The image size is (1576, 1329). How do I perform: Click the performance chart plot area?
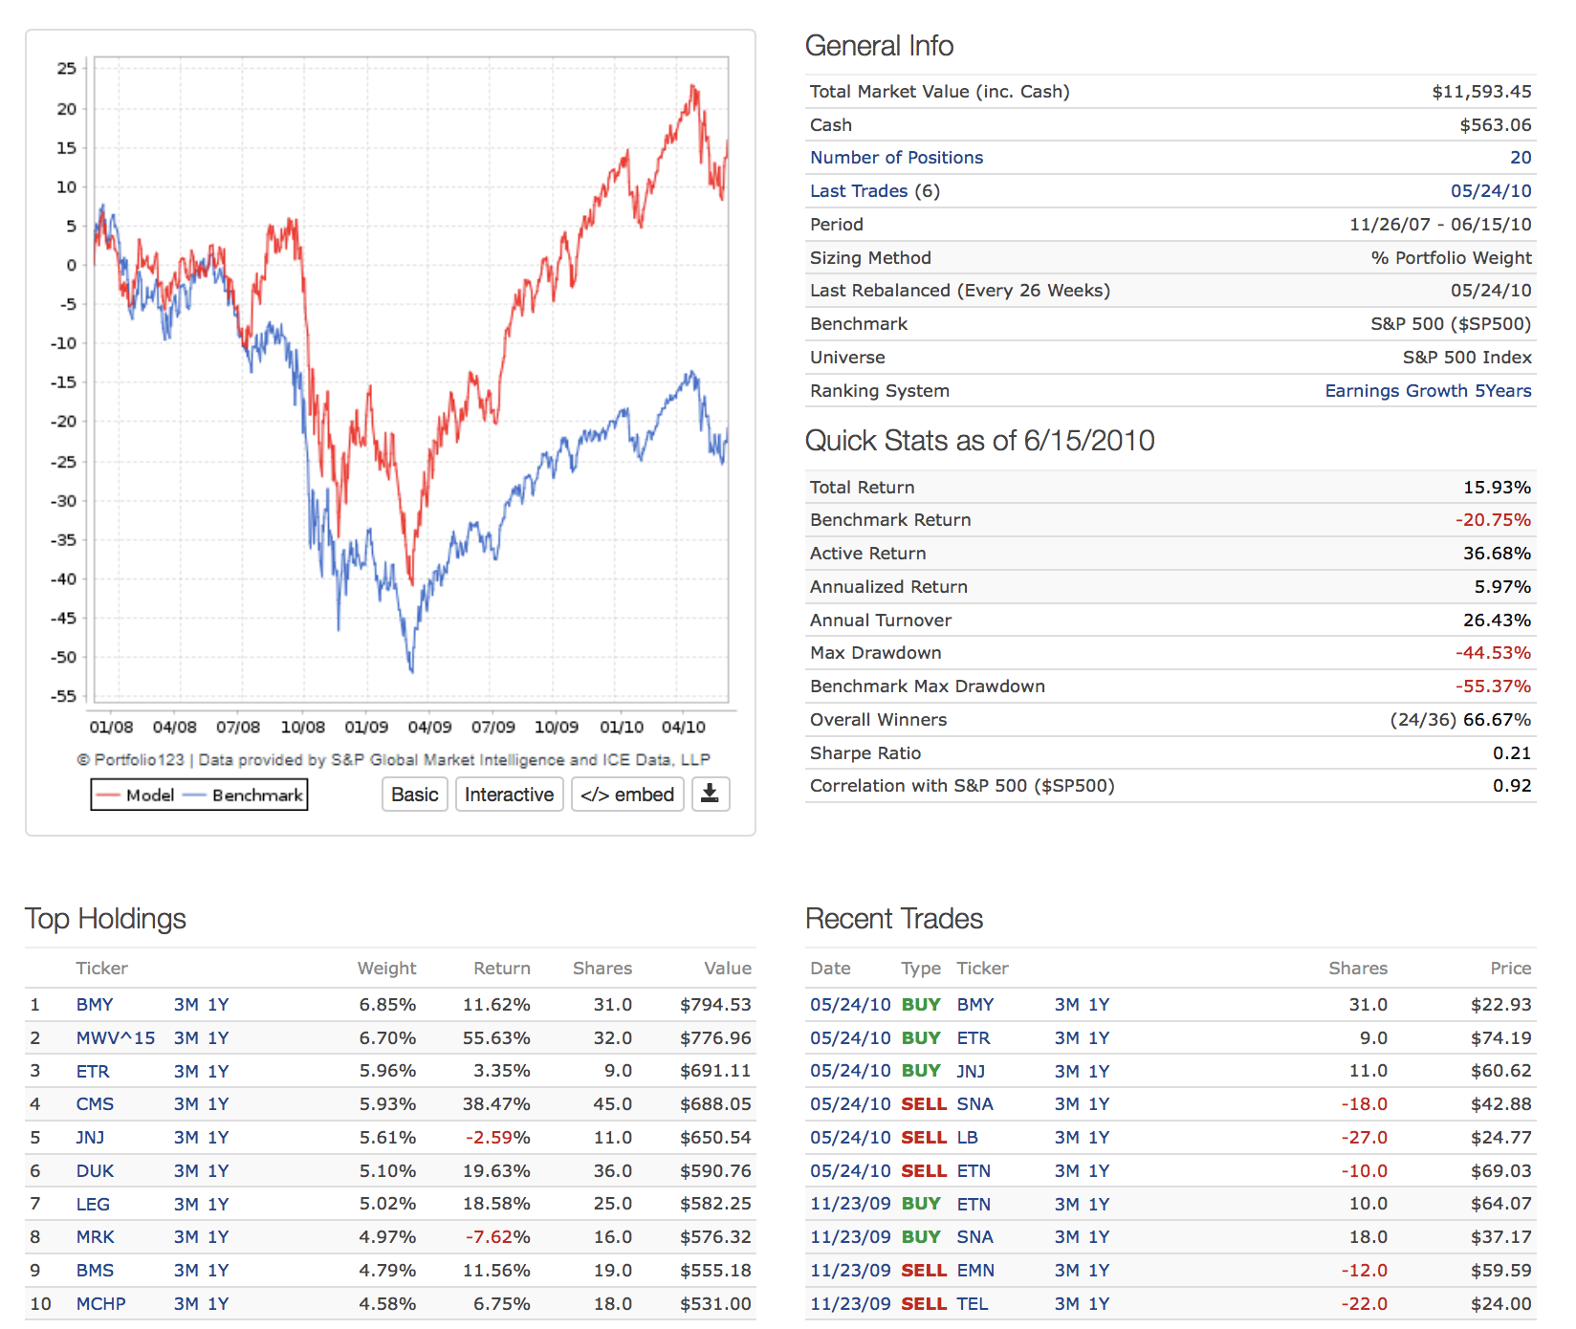coord(411,382)
